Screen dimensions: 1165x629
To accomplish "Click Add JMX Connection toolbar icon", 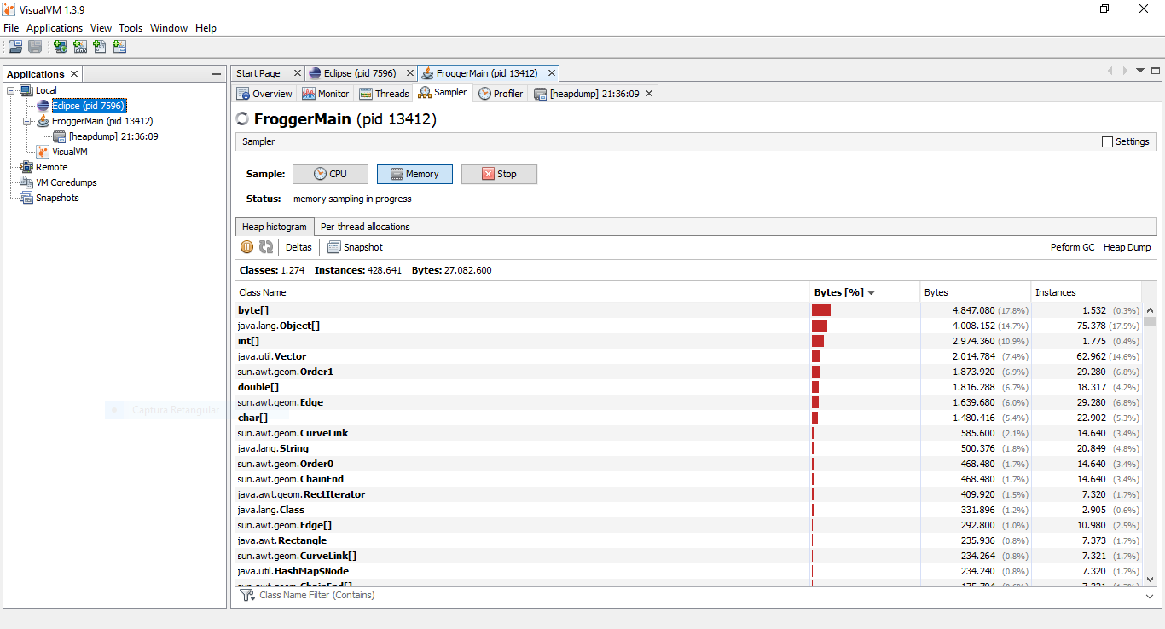I will (80, 47).
